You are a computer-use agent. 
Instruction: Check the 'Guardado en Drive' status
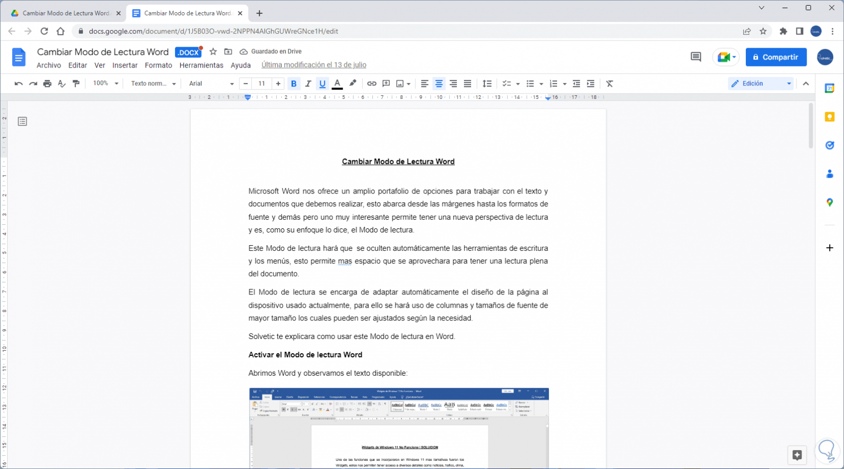[x=271, y=52]
